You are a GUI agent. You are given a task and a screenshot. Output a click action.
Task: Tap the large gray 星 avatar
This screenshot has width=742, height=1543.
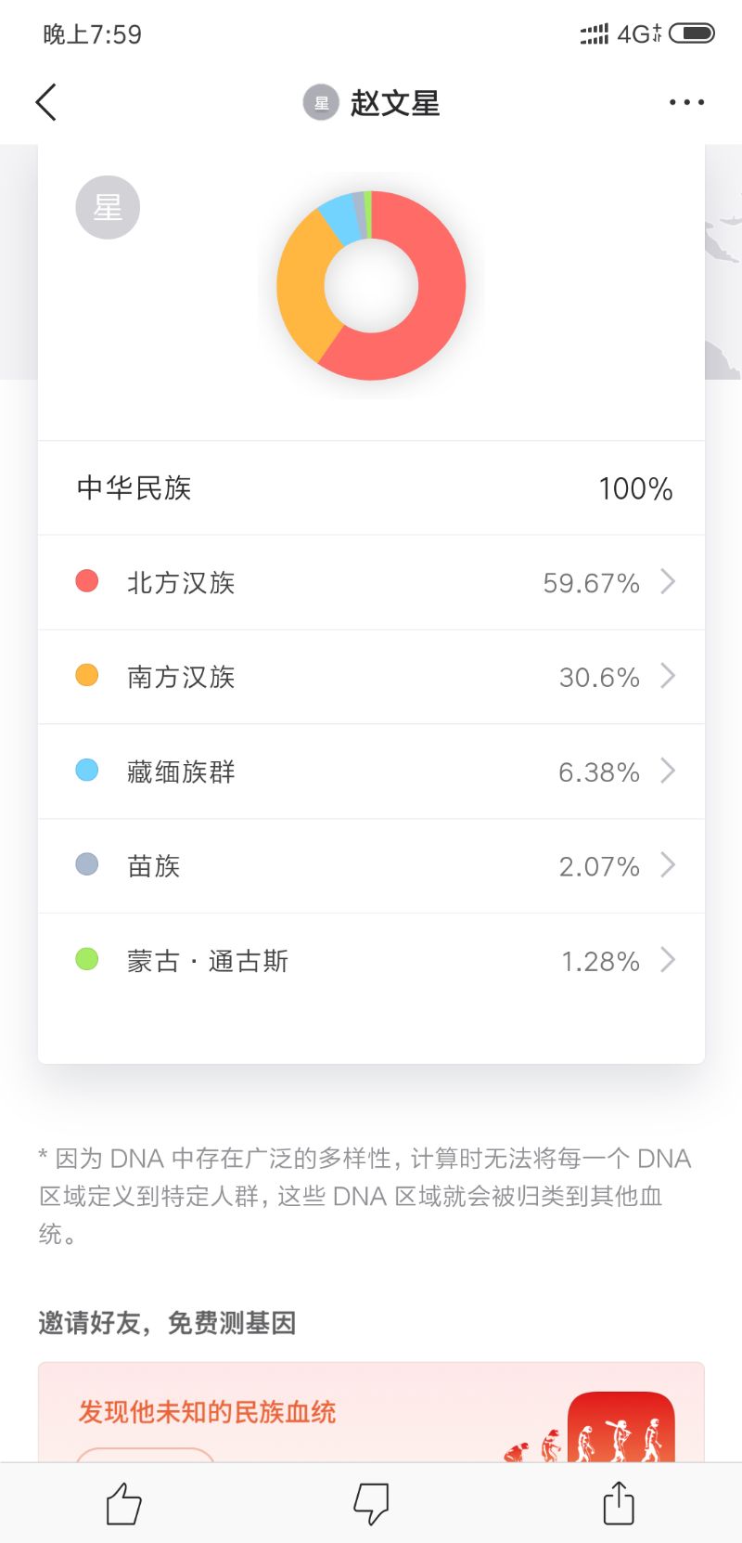point(108,207)
